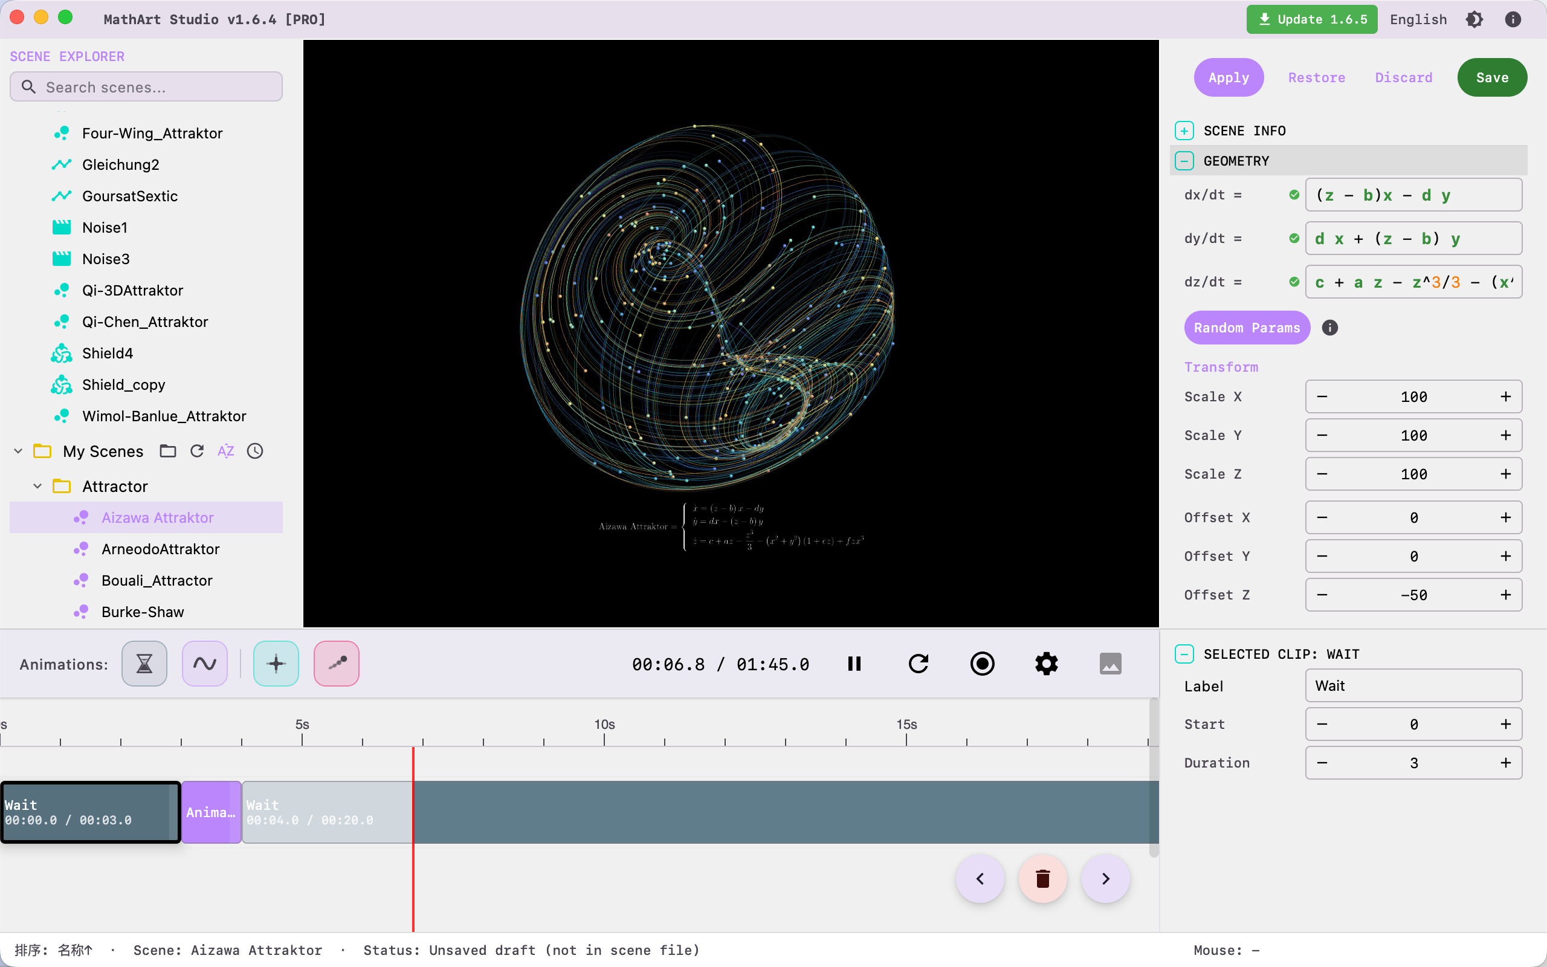This screenshot has width=1547, height=967.
Task: Collapse the Geometry section
Action: 1184,161
